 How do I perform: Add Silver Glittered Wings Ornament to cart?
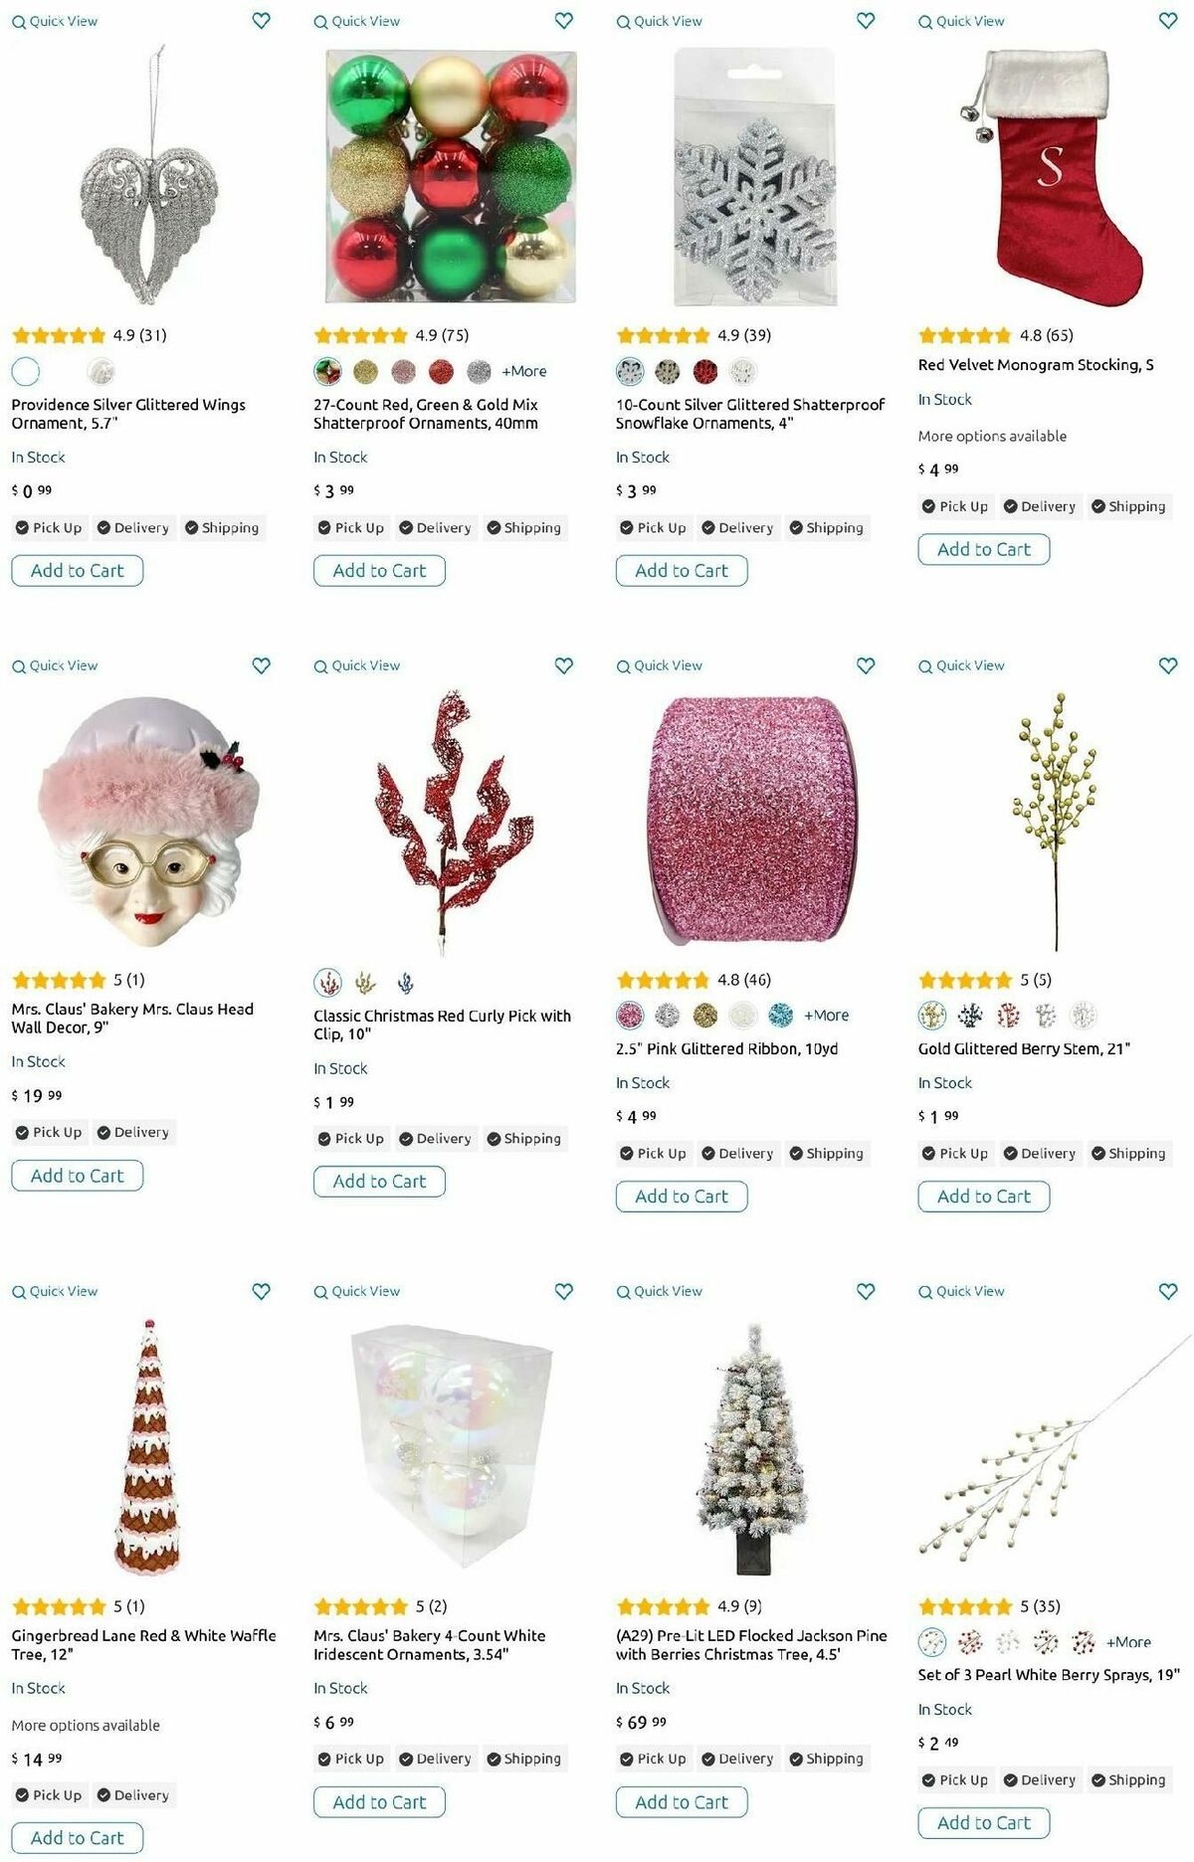78,571
